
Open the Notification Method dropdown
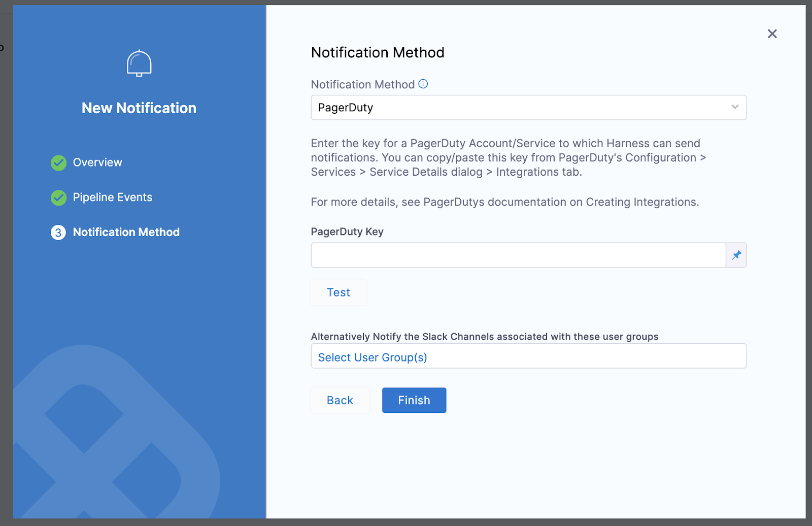(528, 108)
